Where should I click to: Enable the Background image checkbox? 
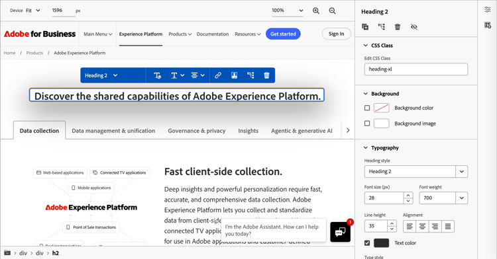coord(367,124)
